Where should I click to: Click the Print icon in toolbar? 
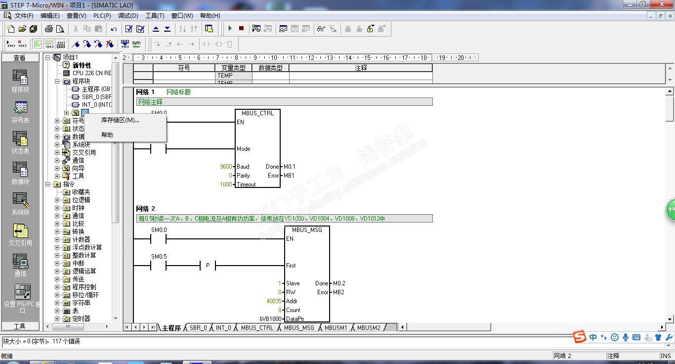49,29
